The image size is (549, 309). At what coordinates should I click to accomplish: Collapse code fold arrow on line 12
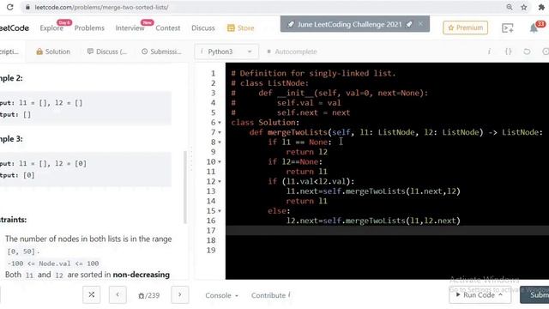click(x=220, y=181)
